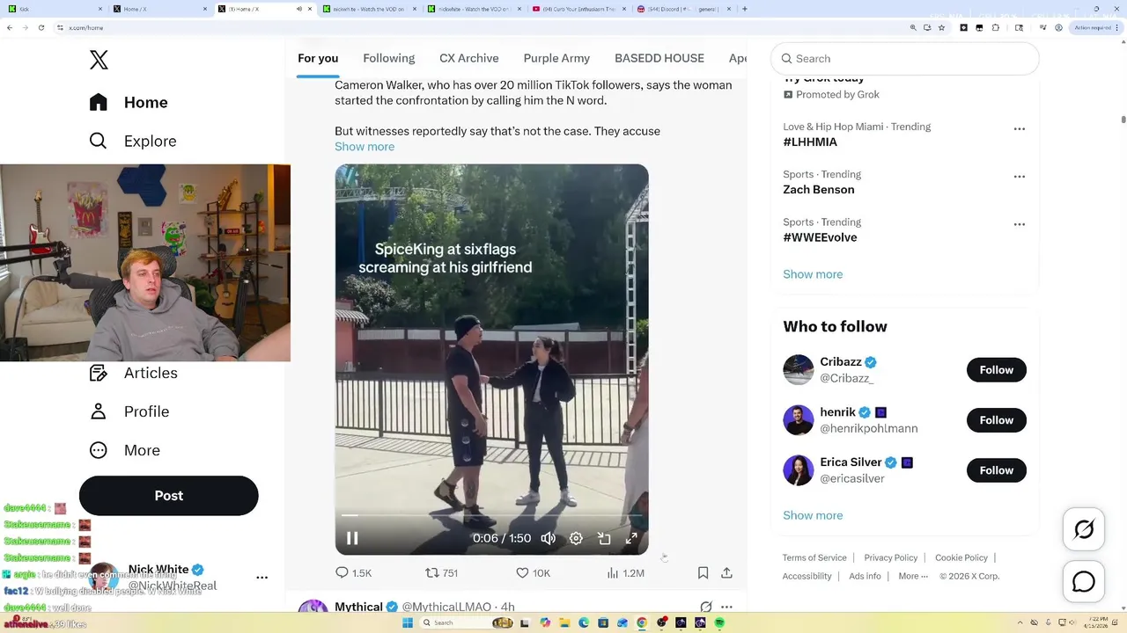Viewport: 1127px width, 633px height.
Task: Open File Explorer from the taskbar
Action: [x=564, y=622]
